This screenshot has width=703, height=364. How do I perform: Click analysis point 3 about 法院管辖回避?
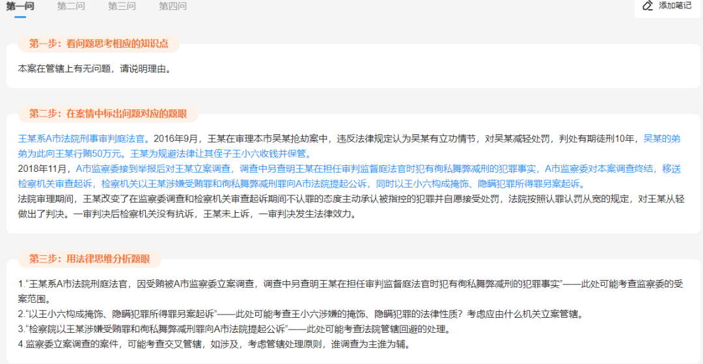[234, 329]
